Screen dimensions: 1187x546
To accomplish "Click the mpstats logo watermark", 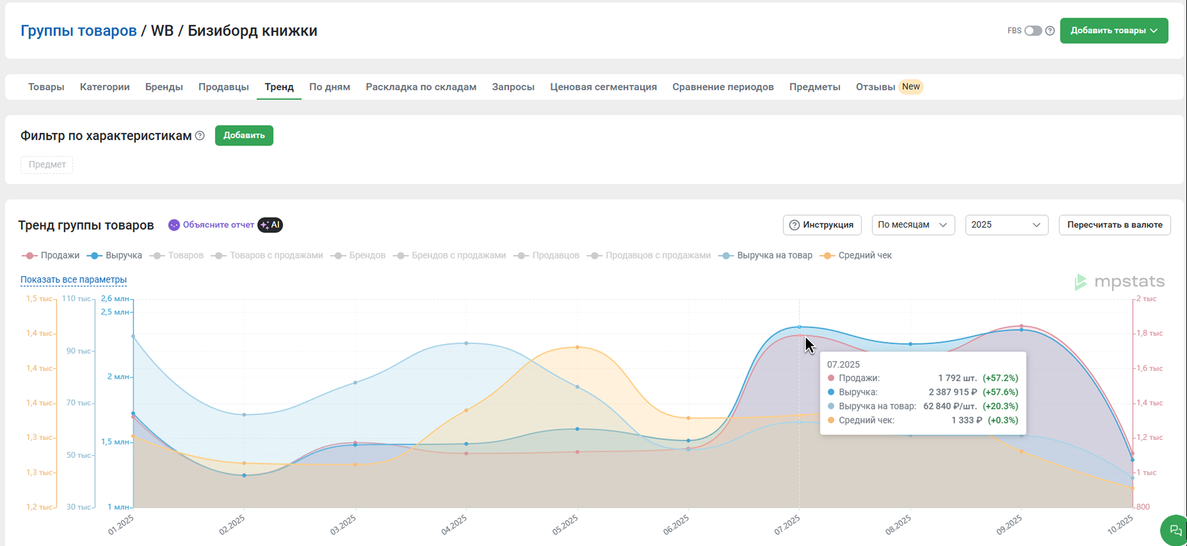I will coord(1120,282).
